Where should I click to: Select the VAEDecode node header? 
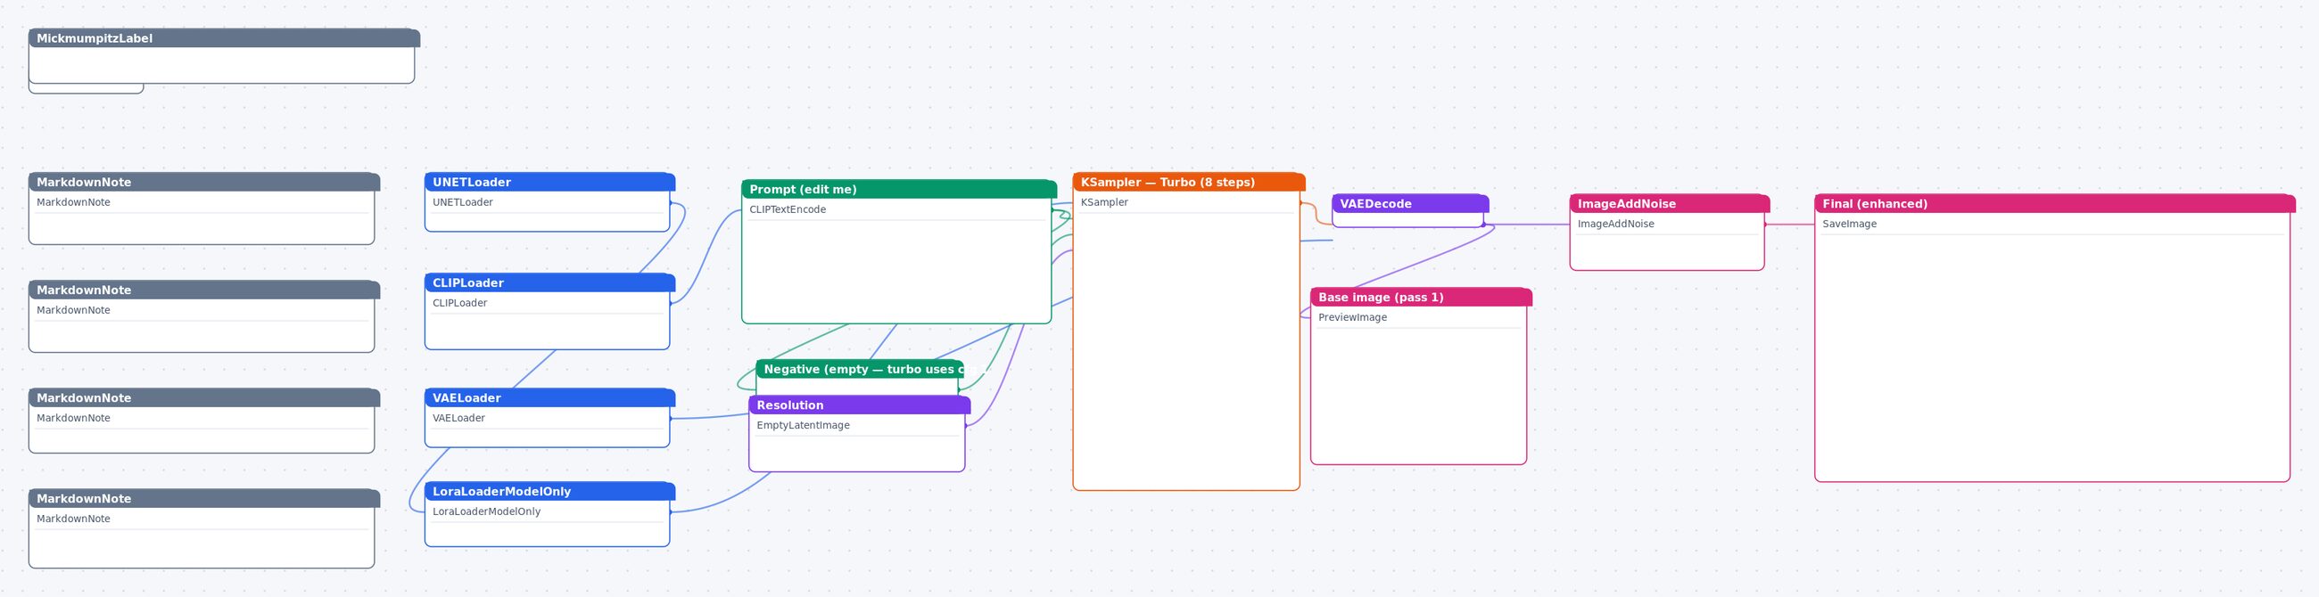[x=1411, y=203]
